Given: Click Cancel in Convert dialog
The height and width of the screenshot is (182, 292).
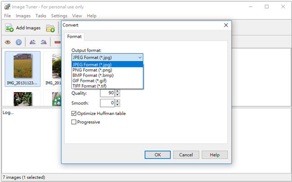Looking at the screenshot, I should point(186,155).
